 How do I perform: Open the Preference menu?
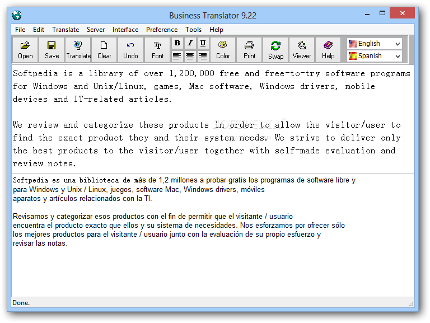162,30
